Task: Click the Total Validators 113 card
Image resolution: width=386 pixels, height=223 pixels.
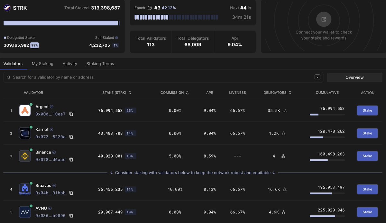Action: tap(151, 42)
